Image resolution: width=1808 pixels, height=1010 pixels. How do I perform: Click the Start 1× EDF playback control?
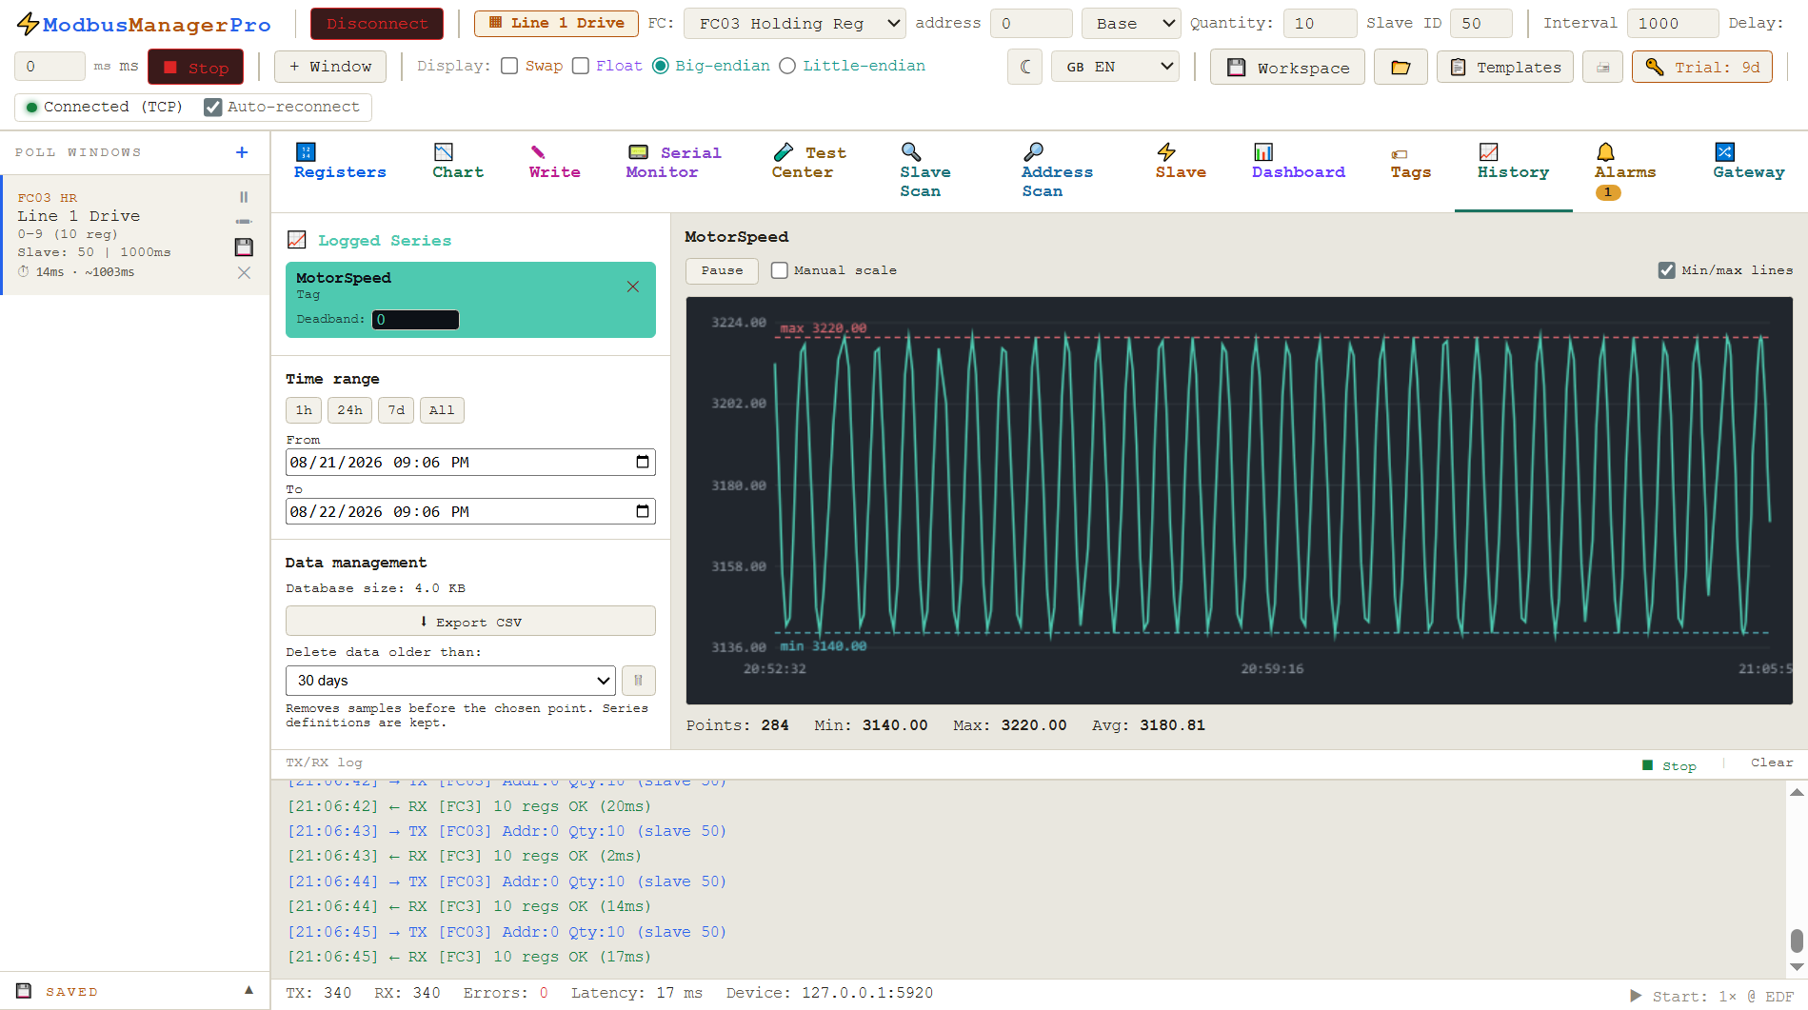[x=1712, y=996]
